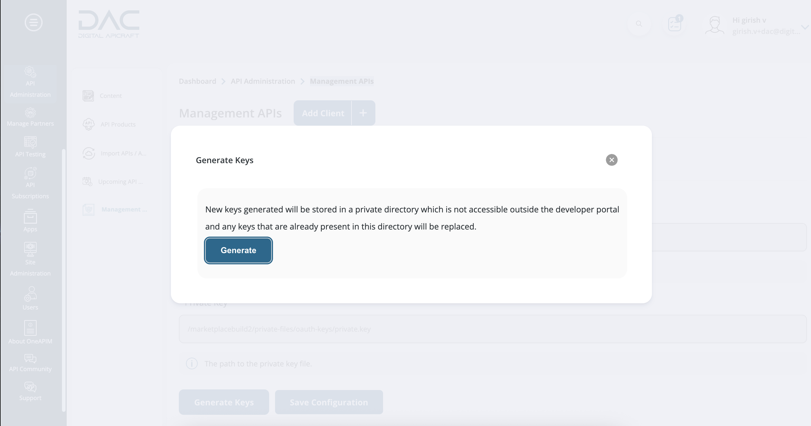Click Management APIs breadcrumb
811x426 pixels.
click(x=341, y=81)
